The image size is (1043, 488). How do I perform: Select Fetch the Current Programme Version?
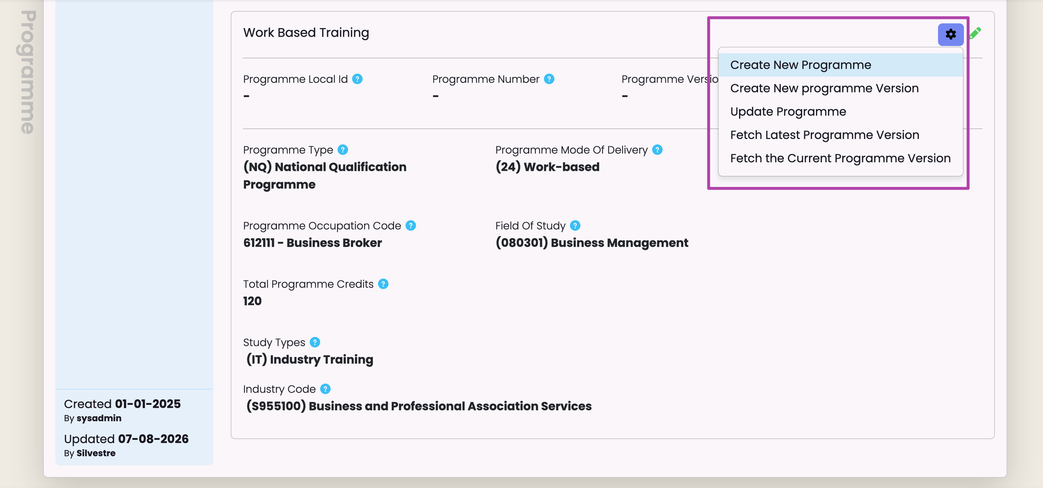841,158
